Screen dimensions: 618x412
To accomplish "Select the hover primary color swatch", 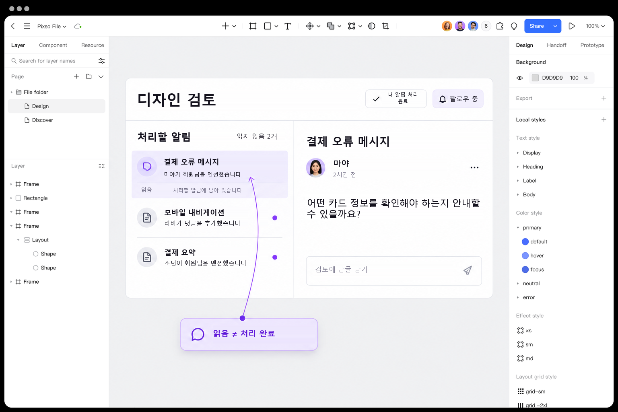I will tap(525, 255).
